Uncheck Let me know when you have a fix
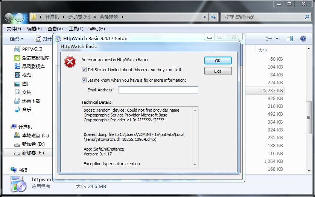 (84, 80)
